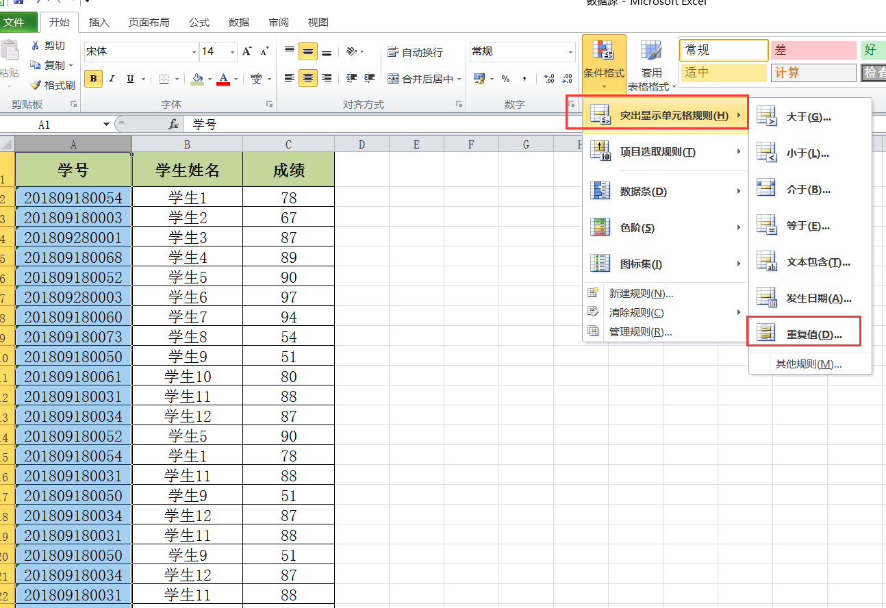
Task: Toggle bold formatting
Action: pyautogui.click(x=94, y=79)
